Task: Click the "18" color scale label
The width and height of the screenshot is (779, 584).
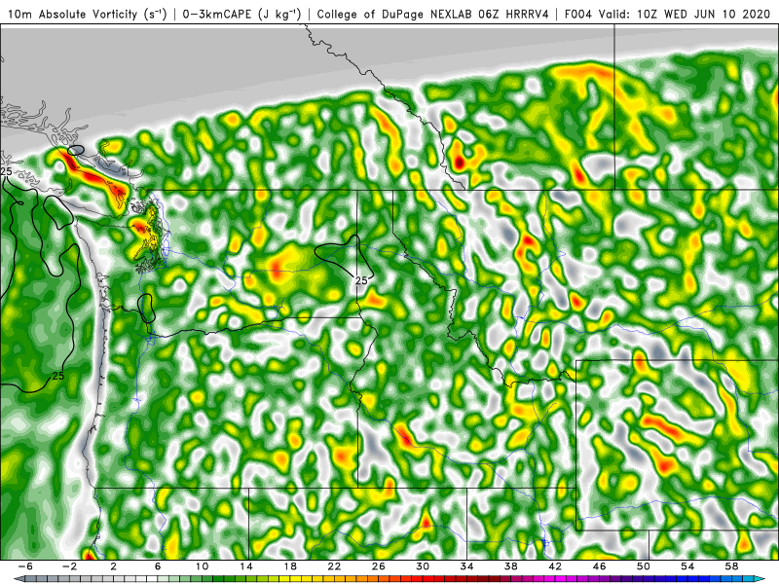Action: coord(290,566)
